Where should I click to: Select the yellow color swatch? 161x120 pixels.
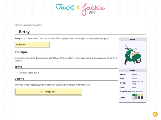click(139, 95)
